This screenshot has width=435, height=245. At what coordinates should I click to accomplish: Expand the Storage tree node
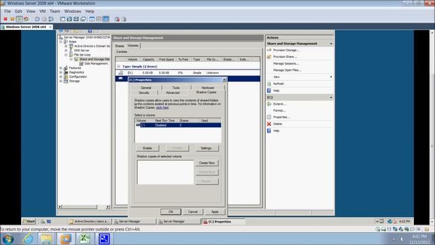[60, 81]
